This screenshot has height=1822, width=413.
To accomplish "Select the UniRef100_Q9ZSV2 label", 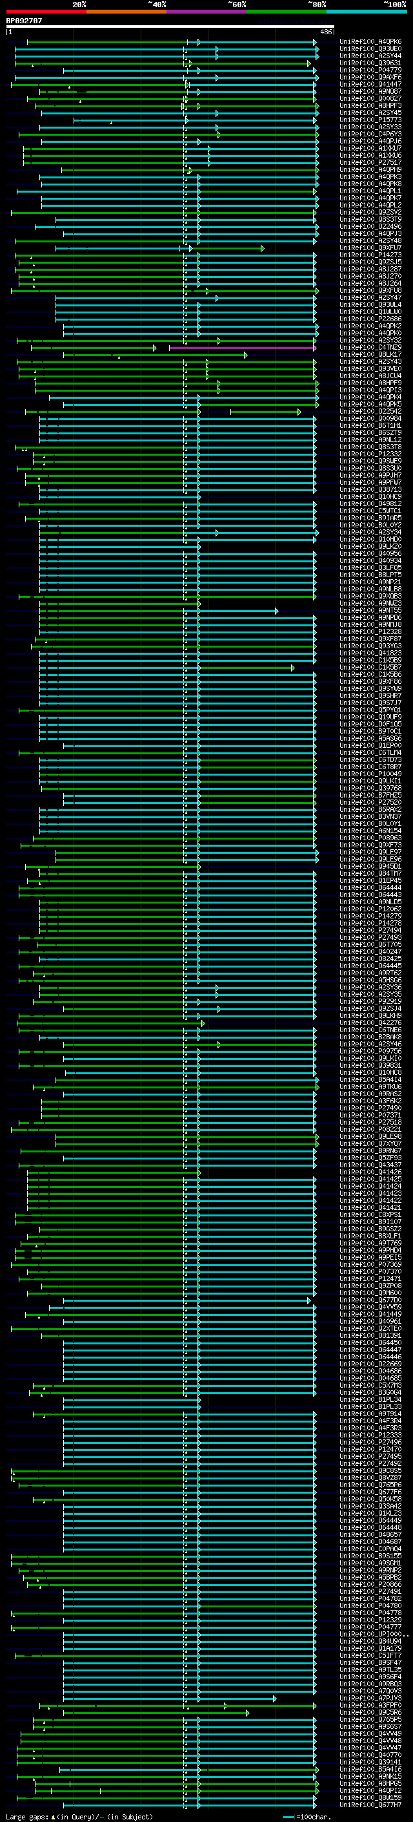I will 370,212.
